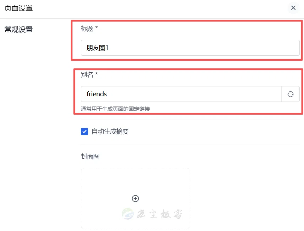Viewport: 304px width, 231px height.
Task: Click the 页面设置 dialog title
Action: click(19, 8)
